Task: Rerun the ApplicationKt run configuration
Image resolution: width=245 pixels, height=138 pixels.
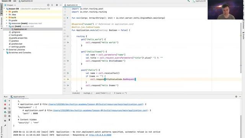Action: (5, 101)
